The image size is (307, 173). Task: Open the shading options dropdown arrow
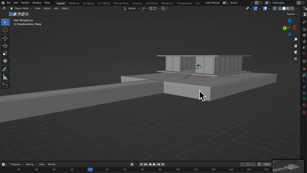pos(296,8)
